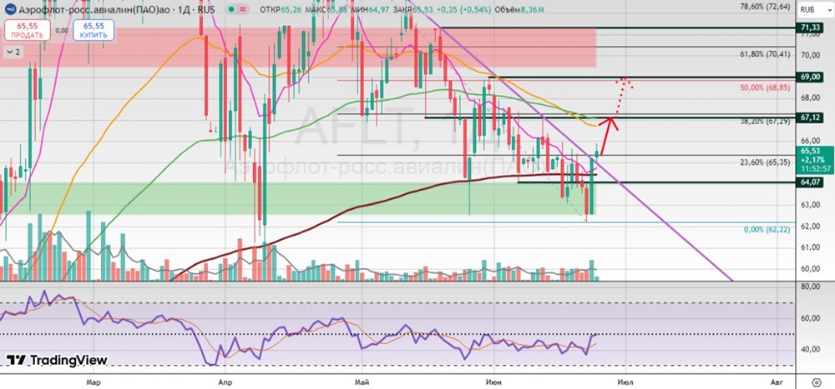Screen dimensions: 835x389
Task: Click the Авг label on time axis
Action: coord(777,382)
